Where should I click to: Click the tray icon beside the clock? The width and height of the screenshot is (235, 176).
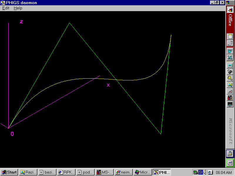[x=210, y=172]
